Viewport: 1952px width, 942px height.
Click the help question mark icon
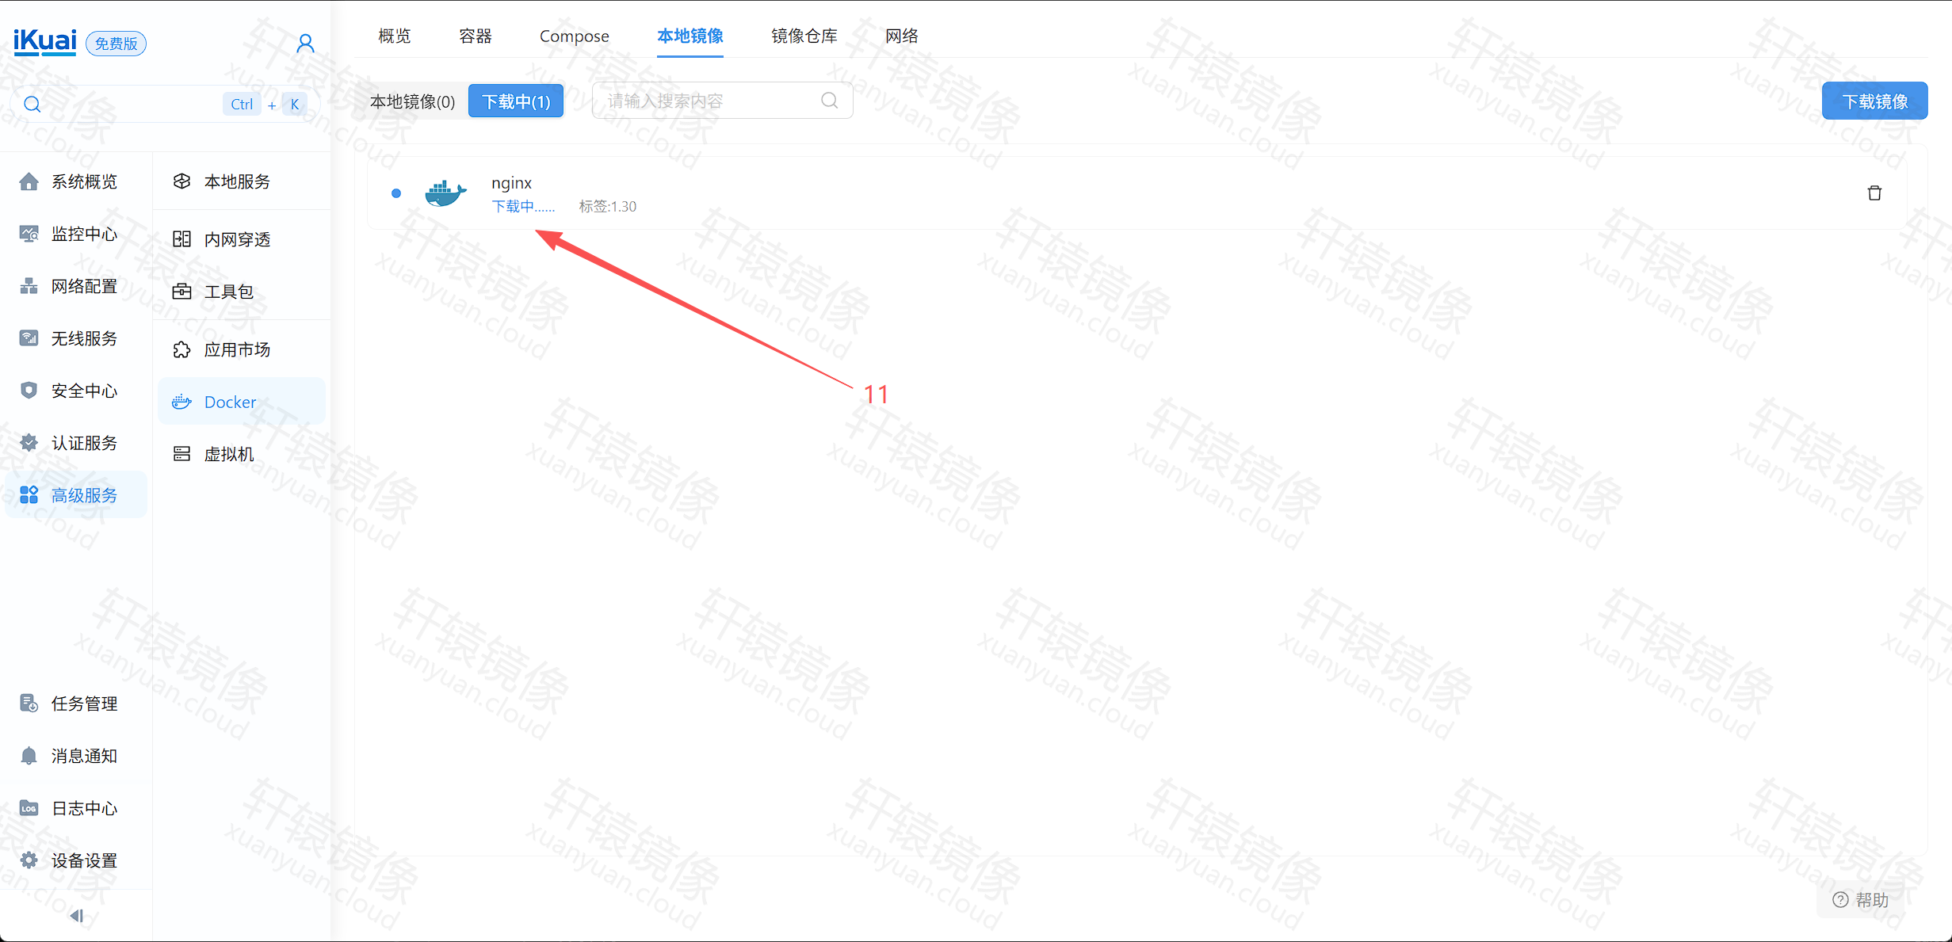point(1841,900)
